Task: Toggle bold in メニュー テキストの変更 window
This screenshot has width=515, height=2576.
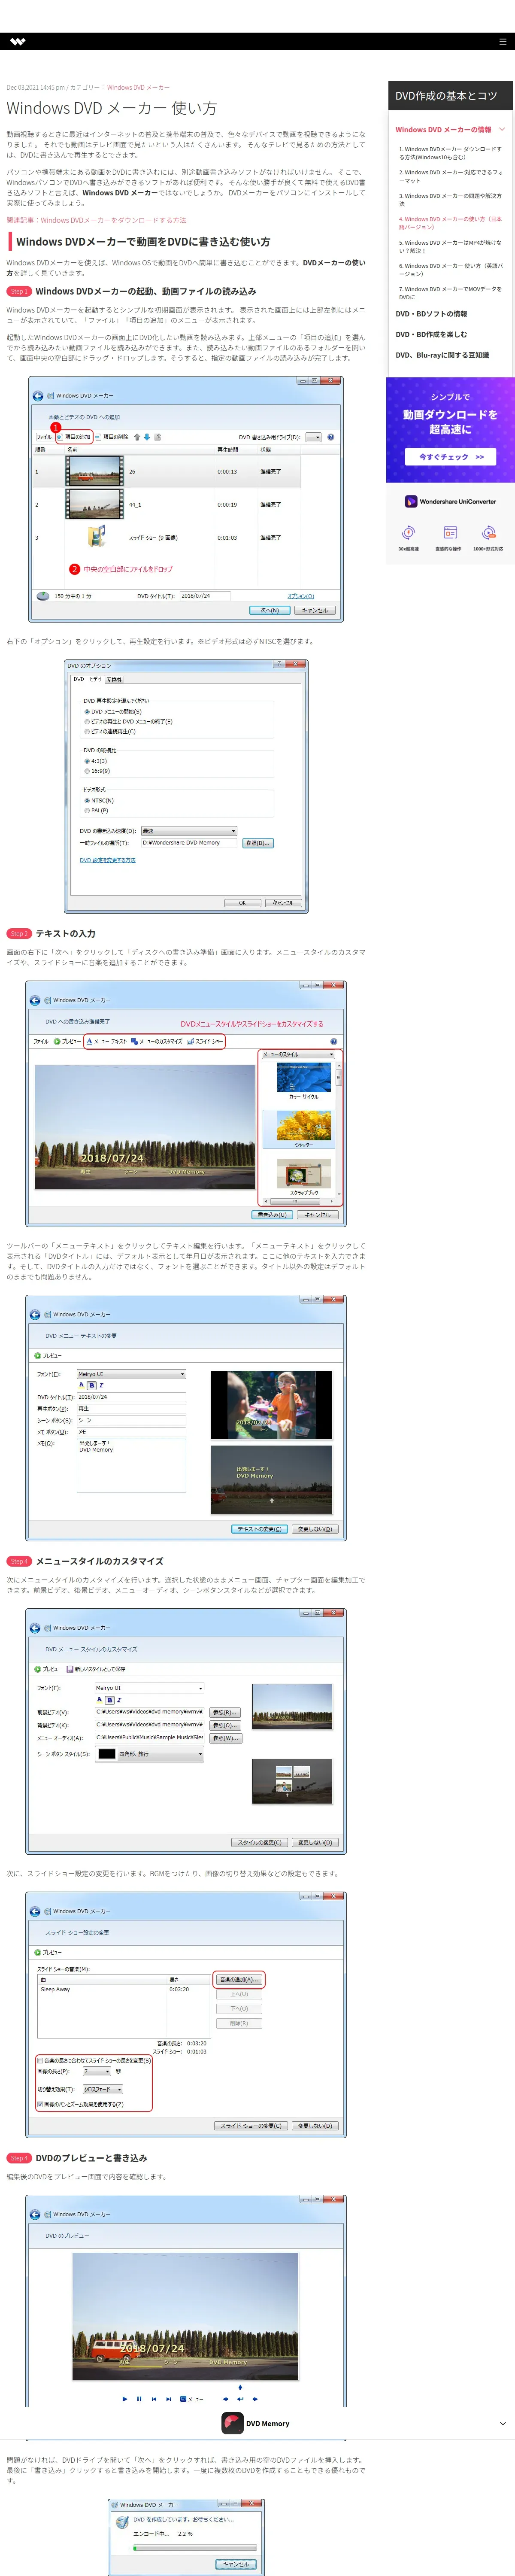Action: coord(91,1385)
